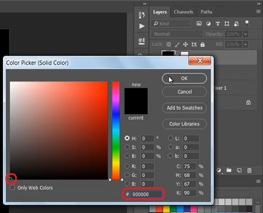Click the hex color input field

[x=146, y=194]
